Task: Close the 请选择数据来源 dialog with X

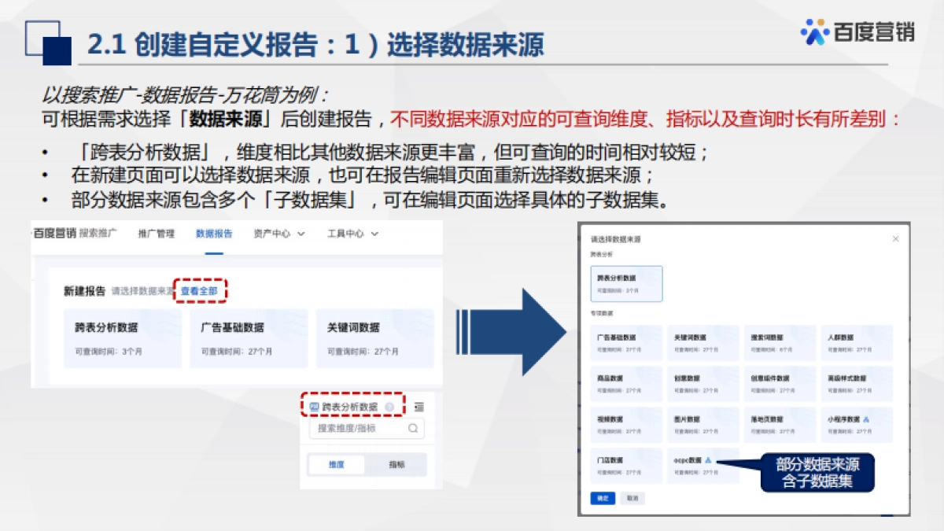Action: pos(895,238)
